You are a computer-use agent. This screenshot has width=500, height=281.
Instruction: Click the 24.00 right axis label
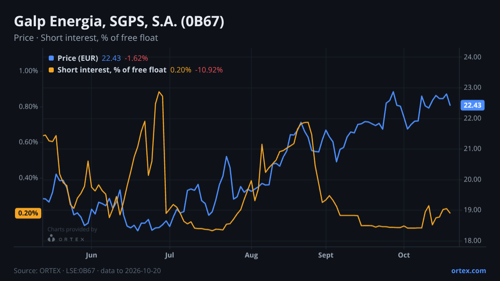[472, 57]
